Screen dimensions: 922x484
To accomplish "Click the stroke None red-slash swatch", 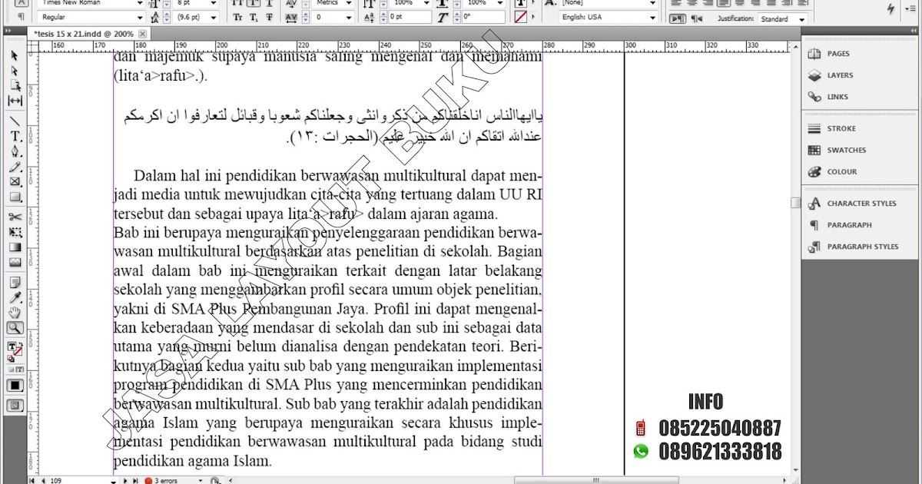I will pos(522,16).
